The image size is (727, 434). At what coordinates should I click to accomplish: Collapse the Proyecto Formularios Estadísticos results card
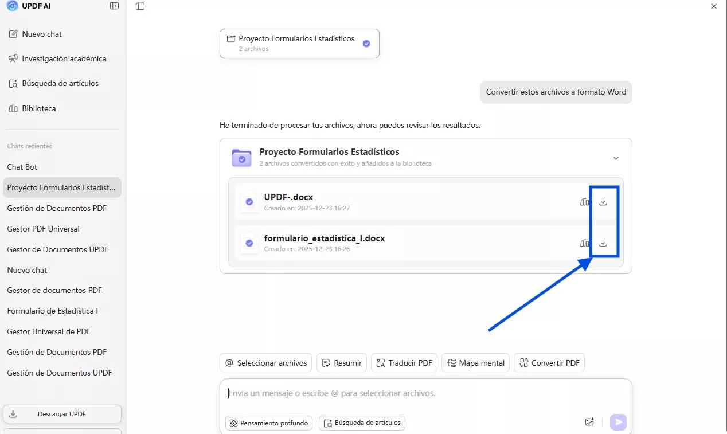click(x=616, y=158)
